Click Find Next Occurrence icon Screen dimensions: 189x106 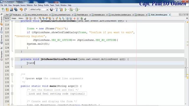click(x=47, y=18)
